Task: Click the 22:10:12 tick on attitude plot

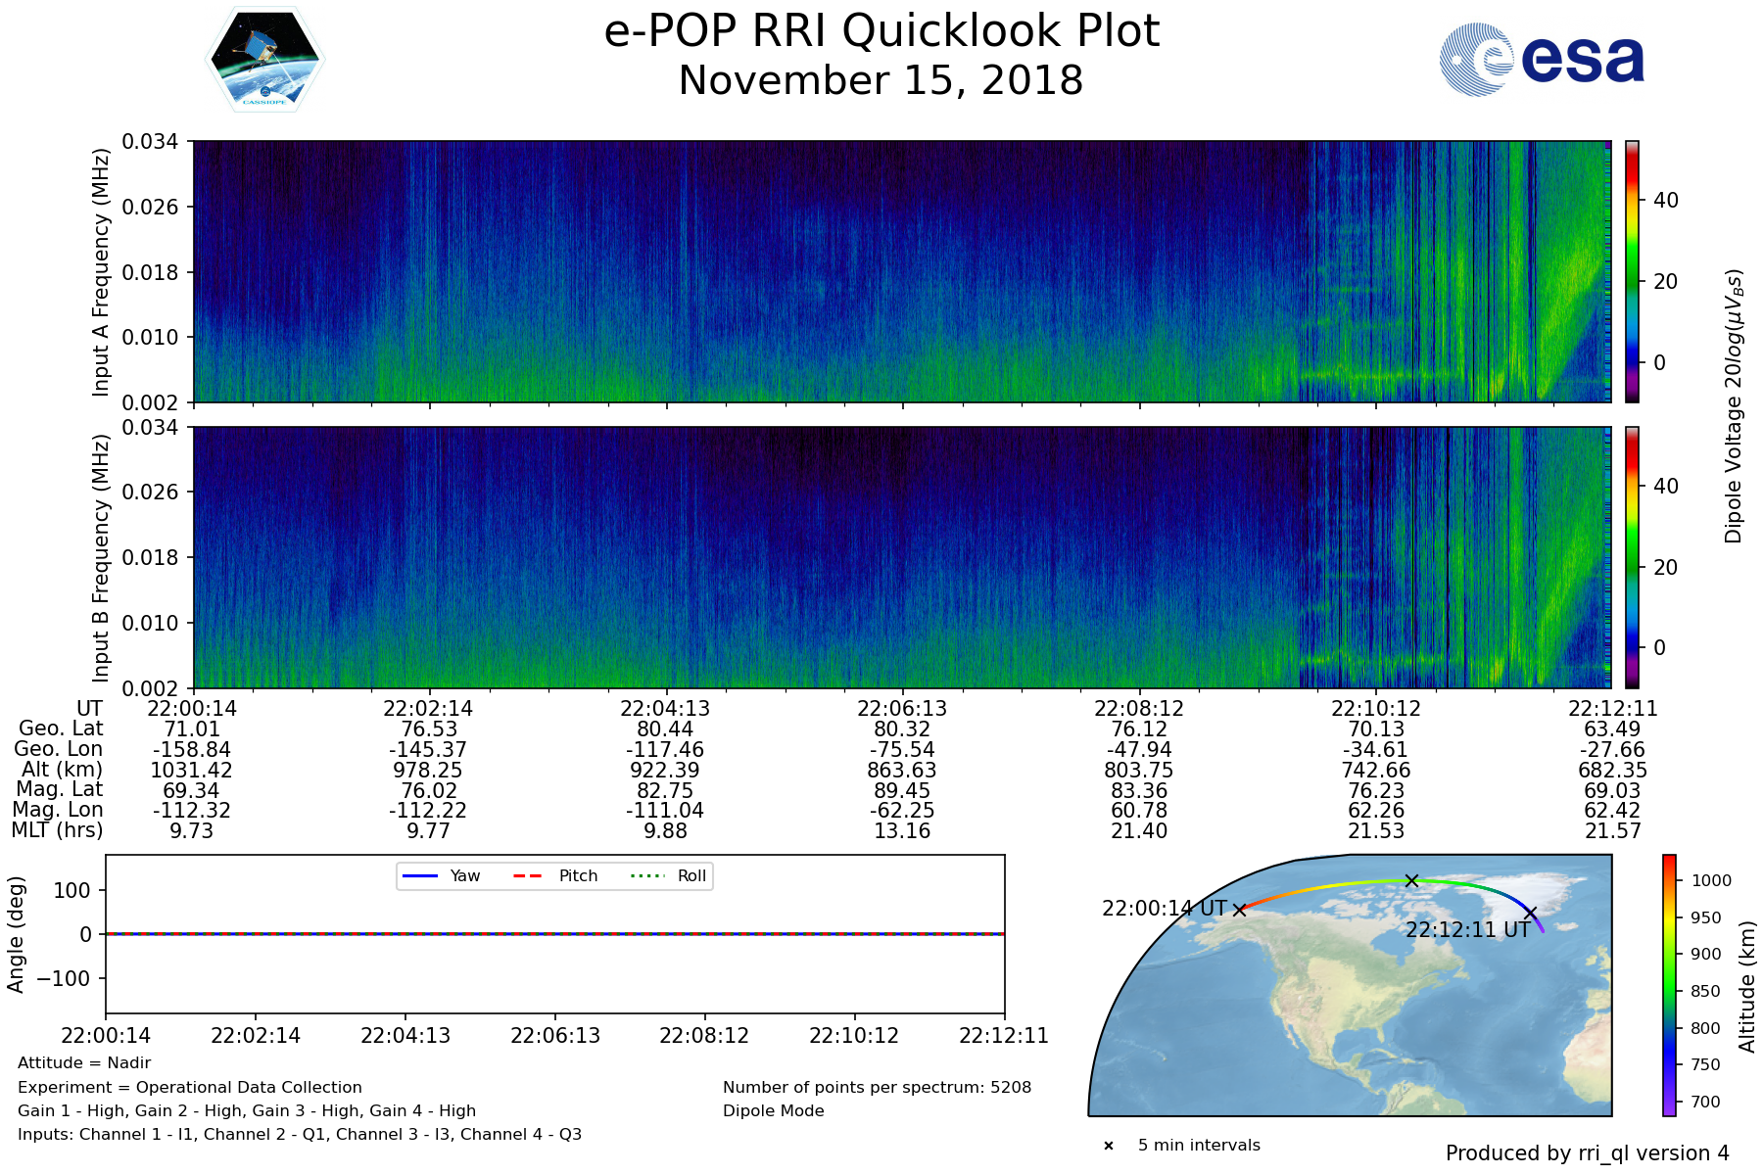Action: pyautogui.click(x=854, y=1035)
